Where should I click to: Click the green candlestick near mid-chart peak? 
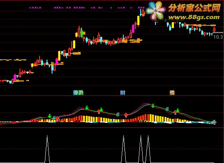click(81, 33)
